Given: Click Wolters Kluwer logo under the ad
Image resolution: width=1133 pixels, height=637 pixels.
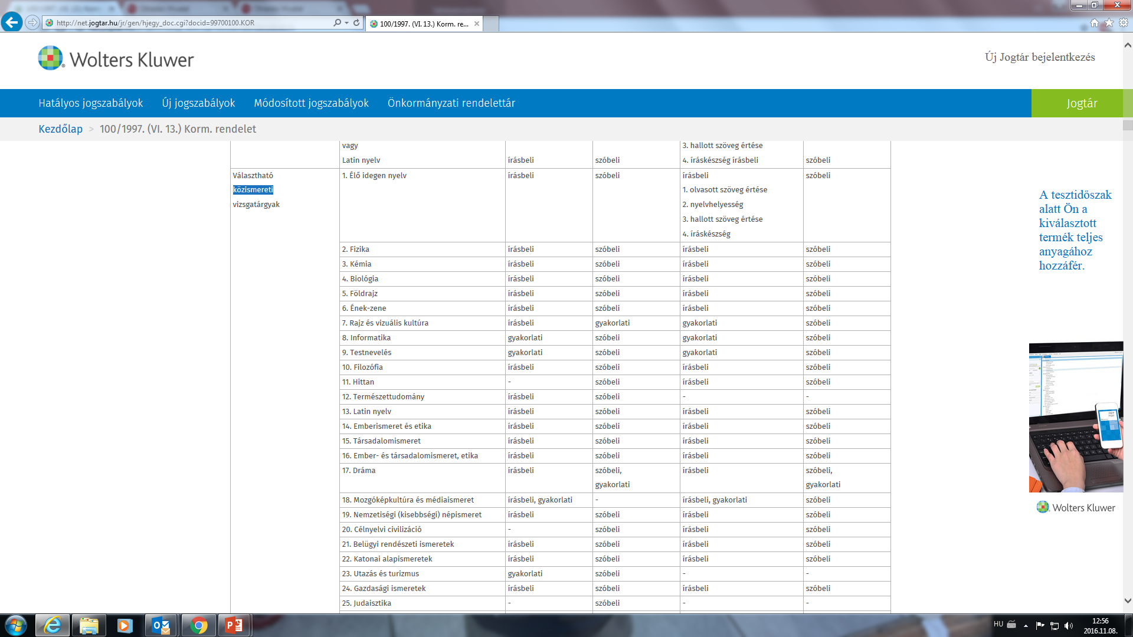Looking at the screenshot, I should 1076,508.
